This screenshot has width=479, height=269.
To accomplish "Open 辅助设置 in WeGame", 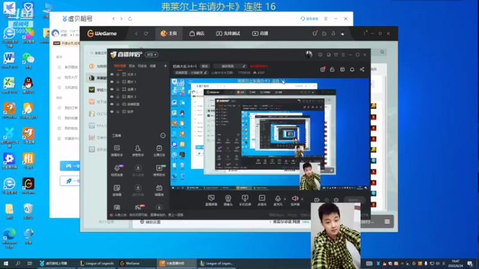I will point(150,222).
